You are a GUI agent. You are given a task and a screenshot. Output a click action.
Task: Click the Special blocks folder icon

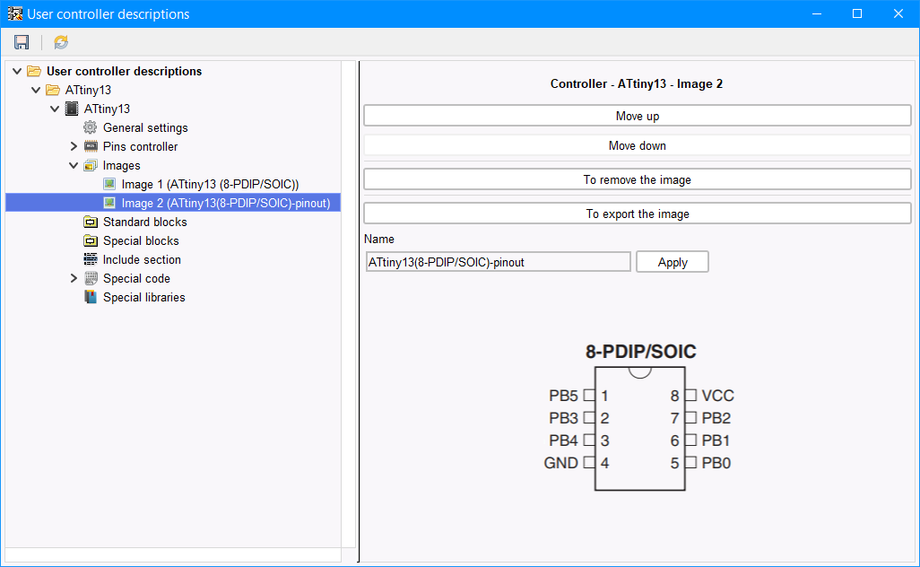91,240
